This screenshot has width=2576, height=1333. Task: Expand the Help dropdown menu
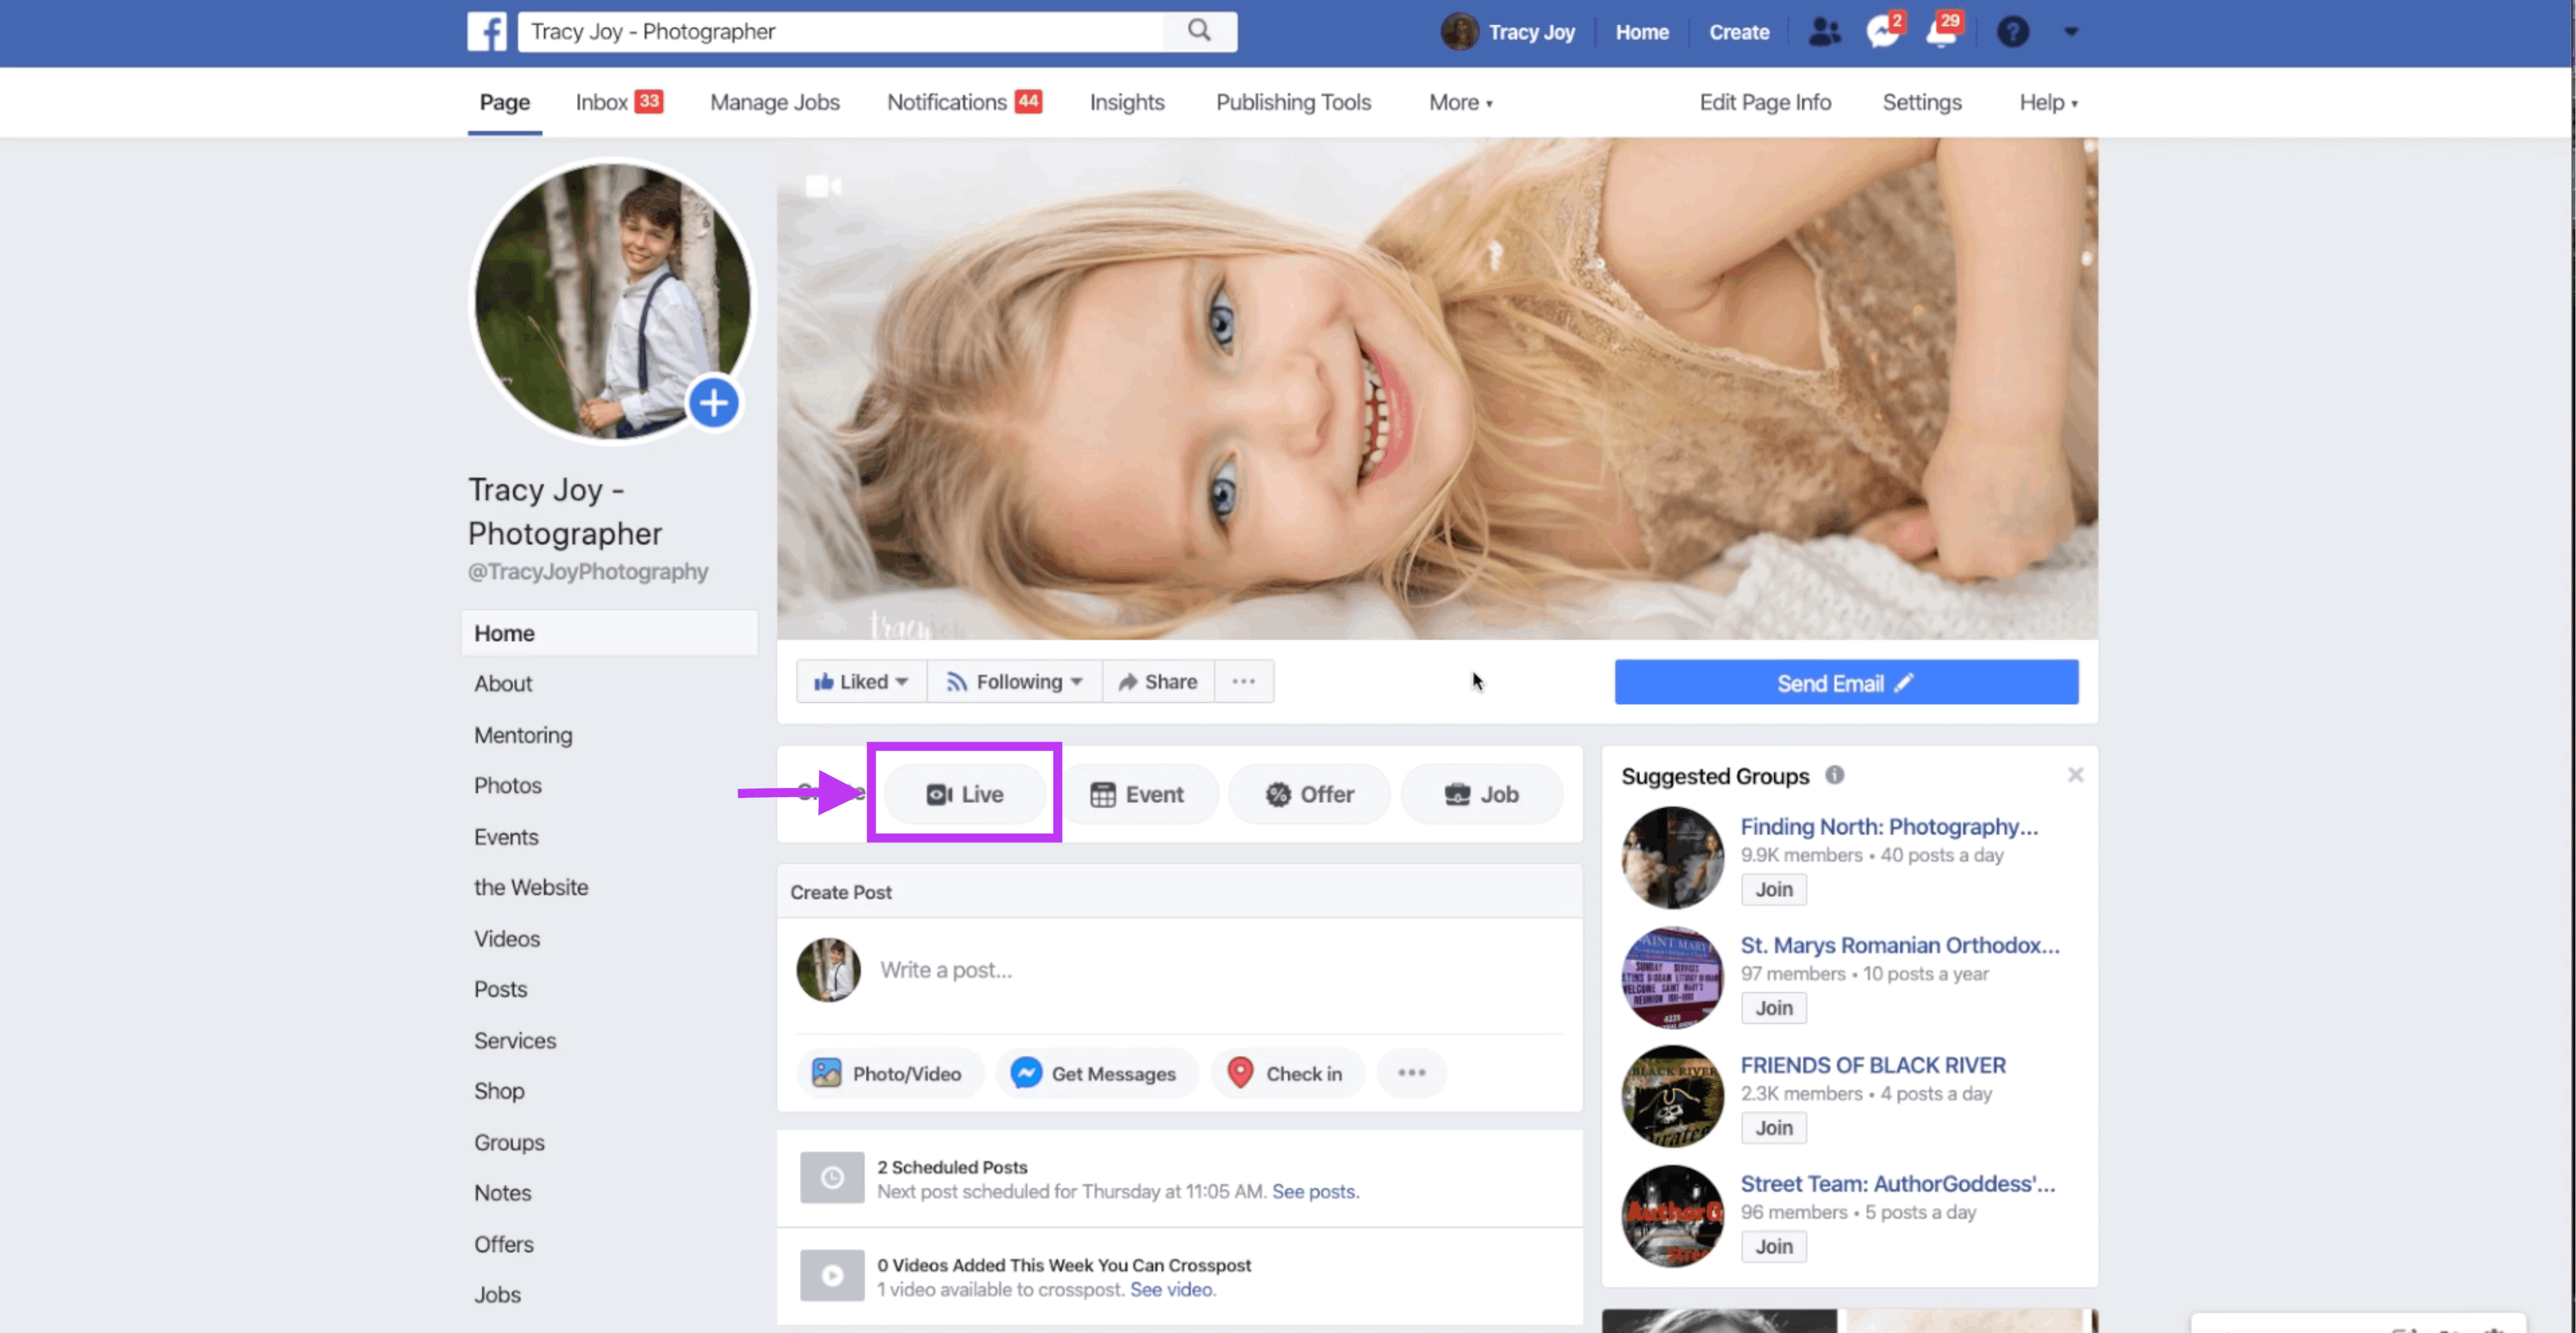click(x=2047, y=102)
